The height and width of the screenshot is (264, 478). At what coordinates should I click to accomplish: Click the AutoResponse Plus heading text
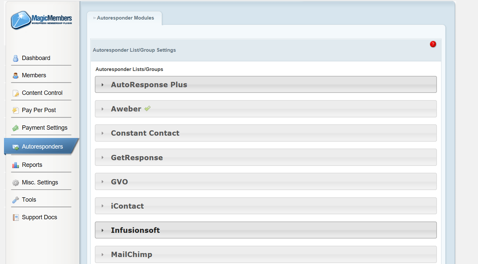[149, 85]
